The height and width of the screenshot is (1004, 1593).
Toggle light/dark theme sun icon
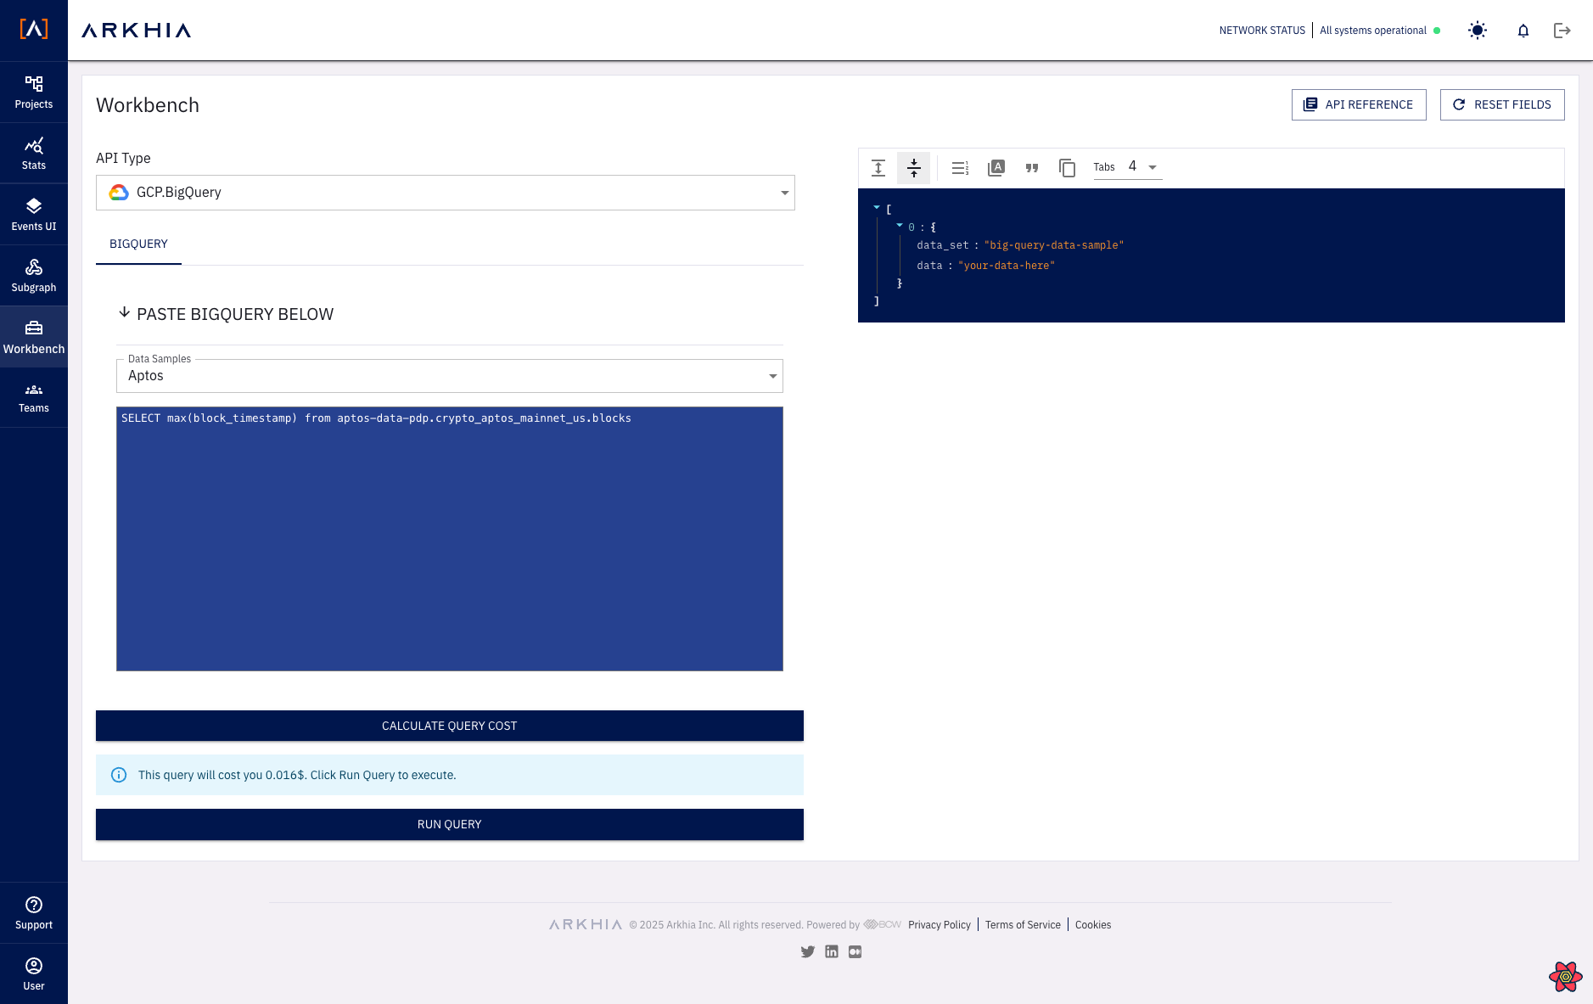(1478, 31)
